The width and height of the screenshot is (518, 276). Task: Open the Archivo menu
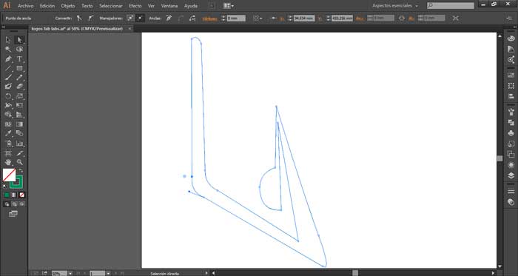click(26, 6)
